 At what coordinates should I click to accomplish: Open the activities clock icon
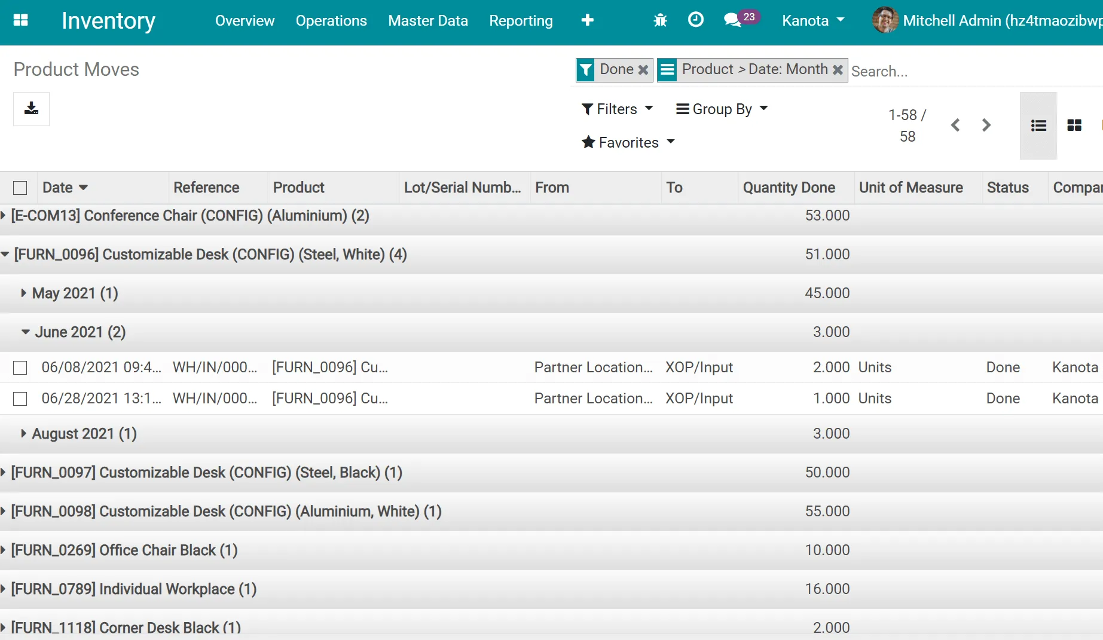coord(695,20)
